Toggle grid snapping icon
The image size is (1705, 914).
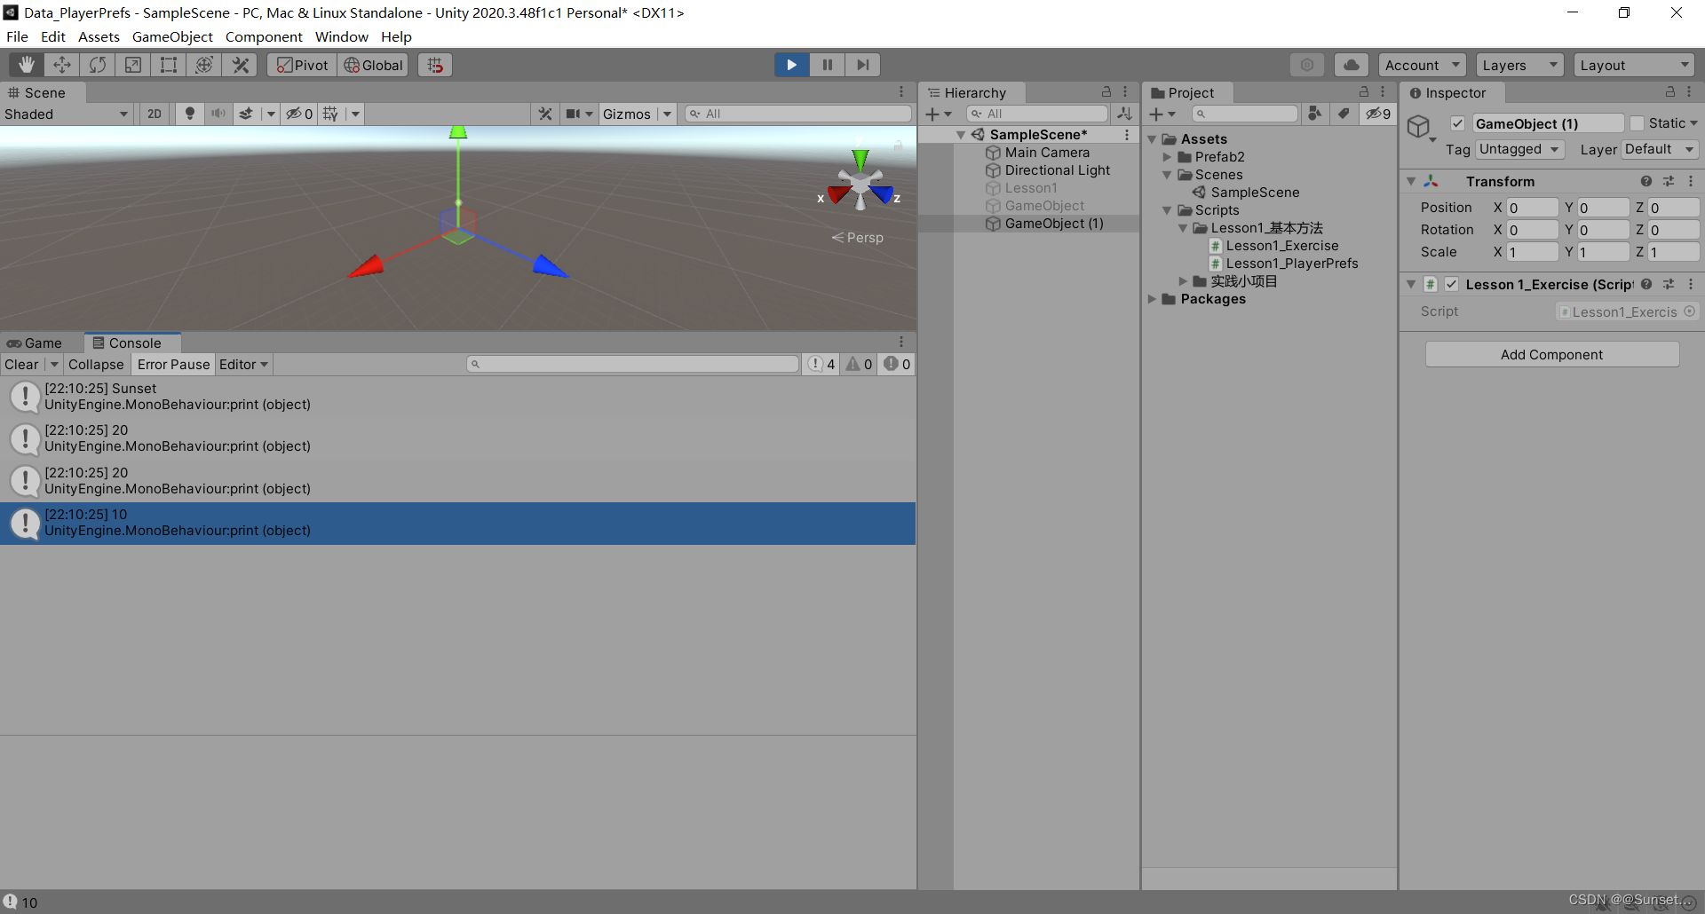tap(435, 65)
